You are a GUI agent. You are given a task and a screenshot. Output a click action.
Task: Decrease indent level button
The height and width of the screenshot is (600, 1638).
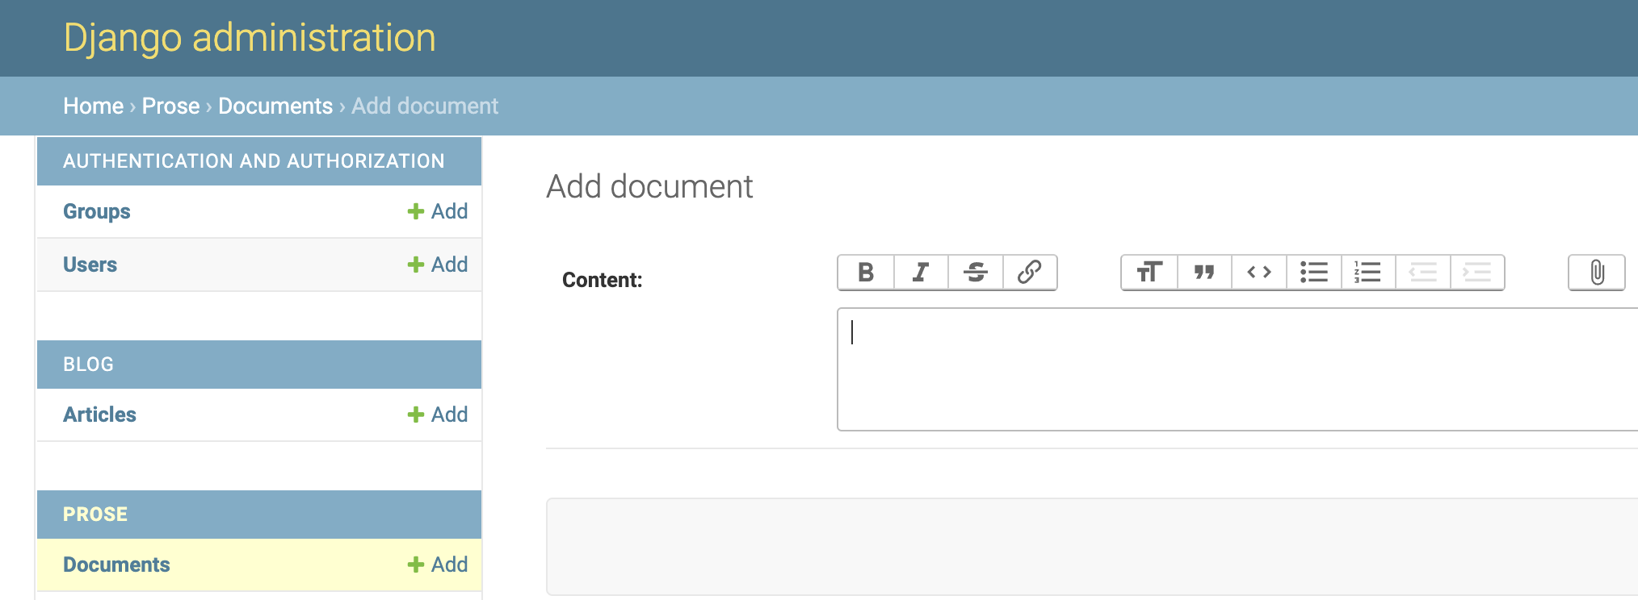coord(1423,273)
